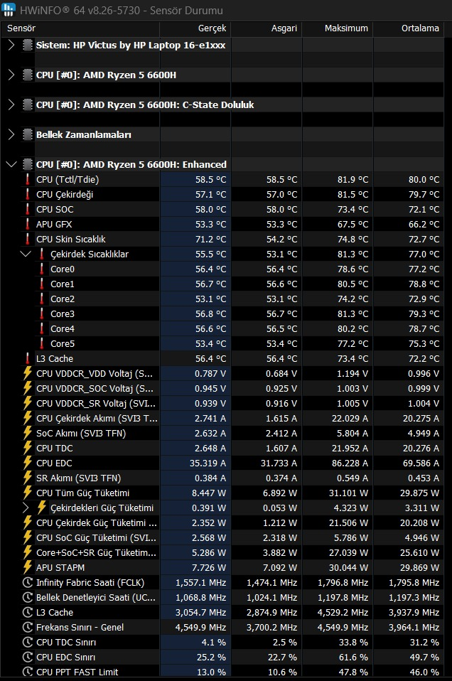The image size is (452, 681).
Task: Click the thermometer icon for Core5
Action: pyautogui.click(x=42, y=343)
